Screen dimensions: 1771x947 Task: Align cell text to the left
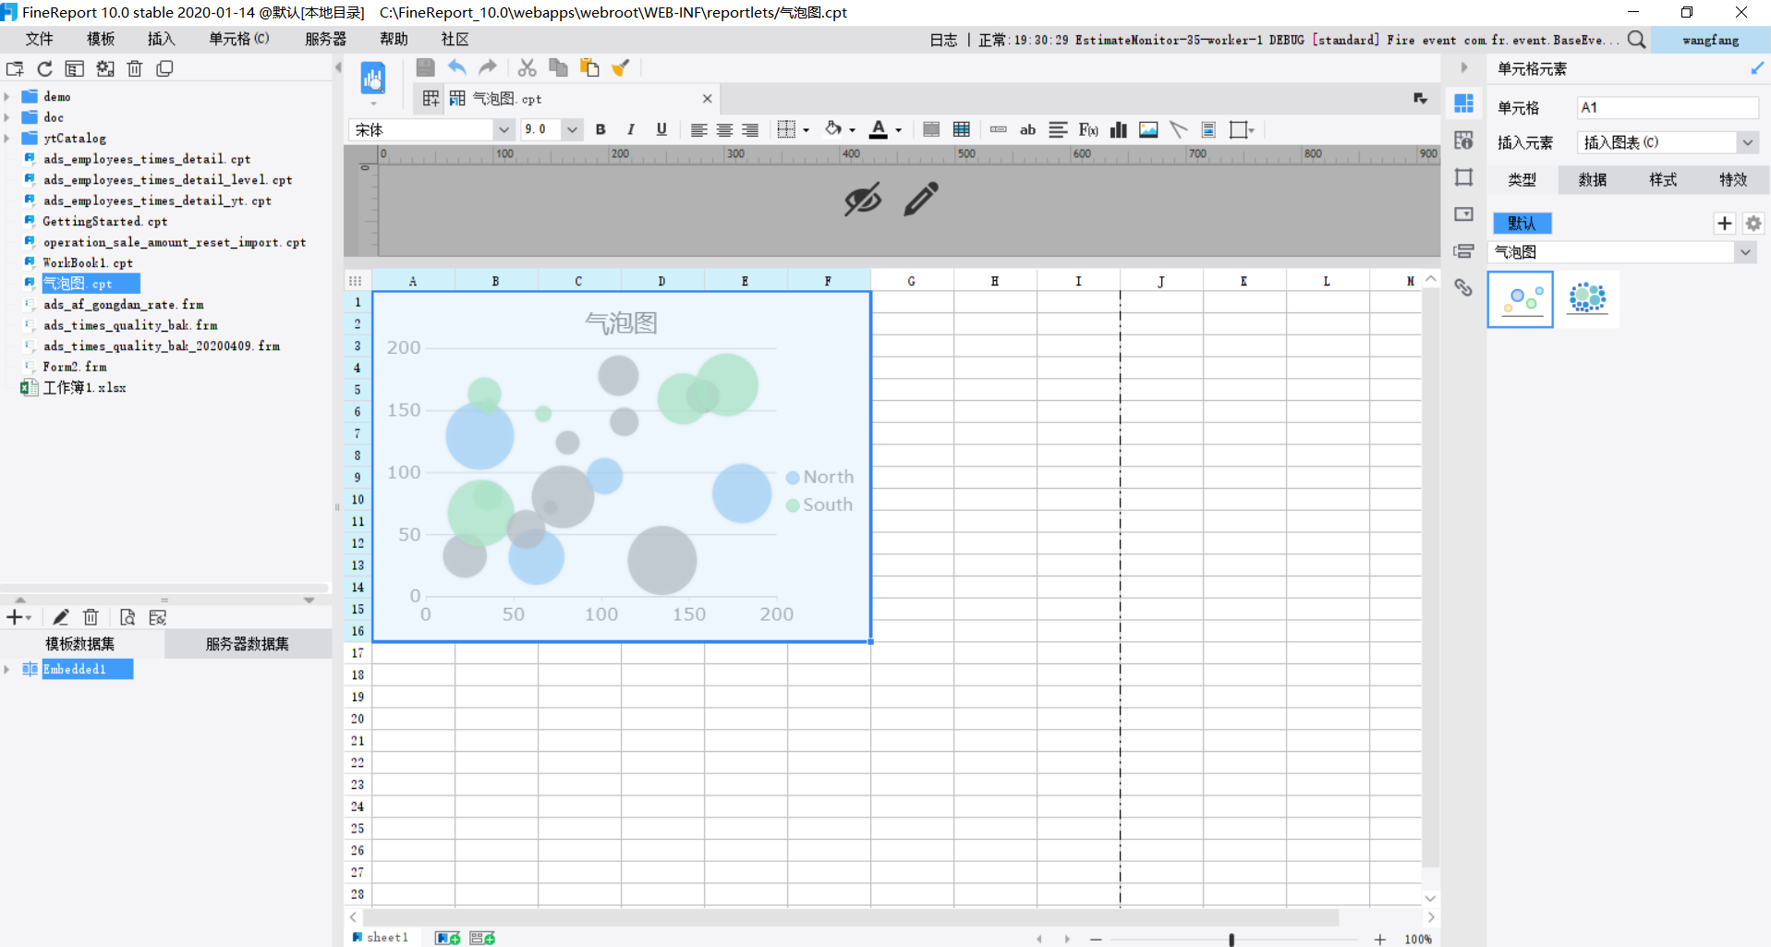(698, 130)
